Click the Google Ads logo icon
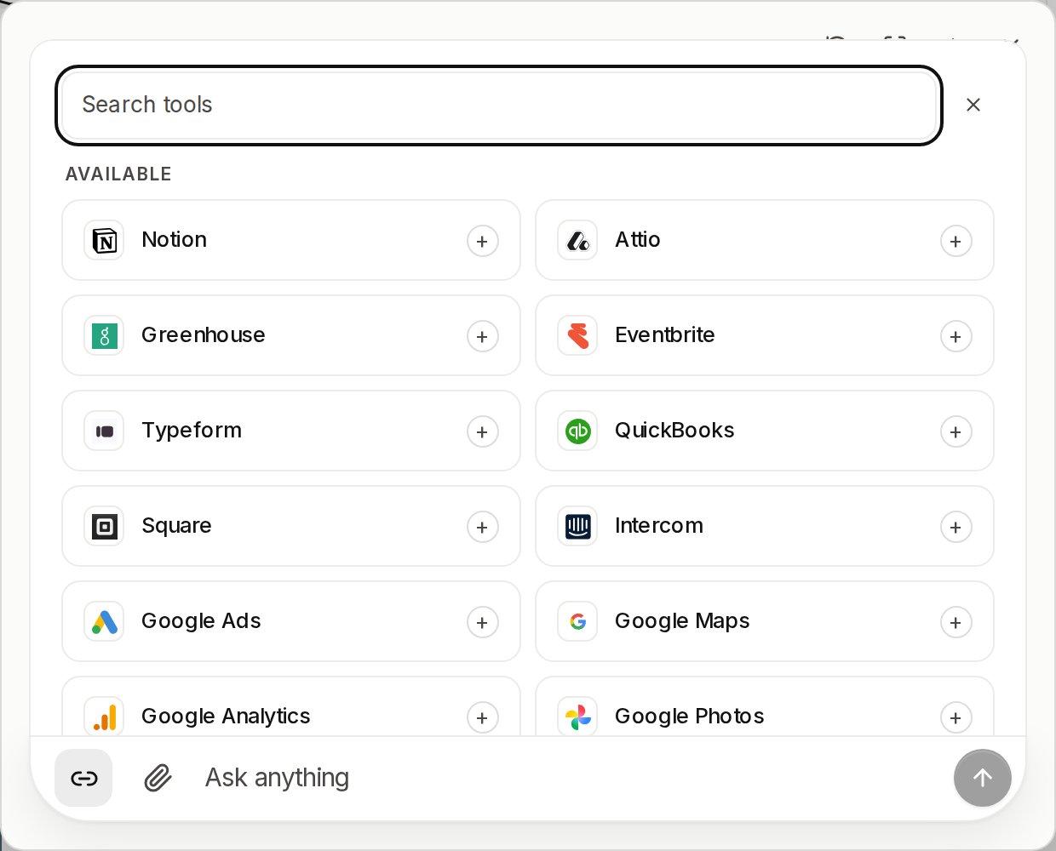Image resolution: width=1056 pixels, height=851 pixels. (x=105, y=622)
